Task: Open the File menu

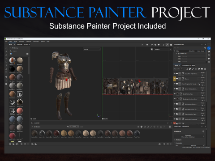Action: click(6, 42)
